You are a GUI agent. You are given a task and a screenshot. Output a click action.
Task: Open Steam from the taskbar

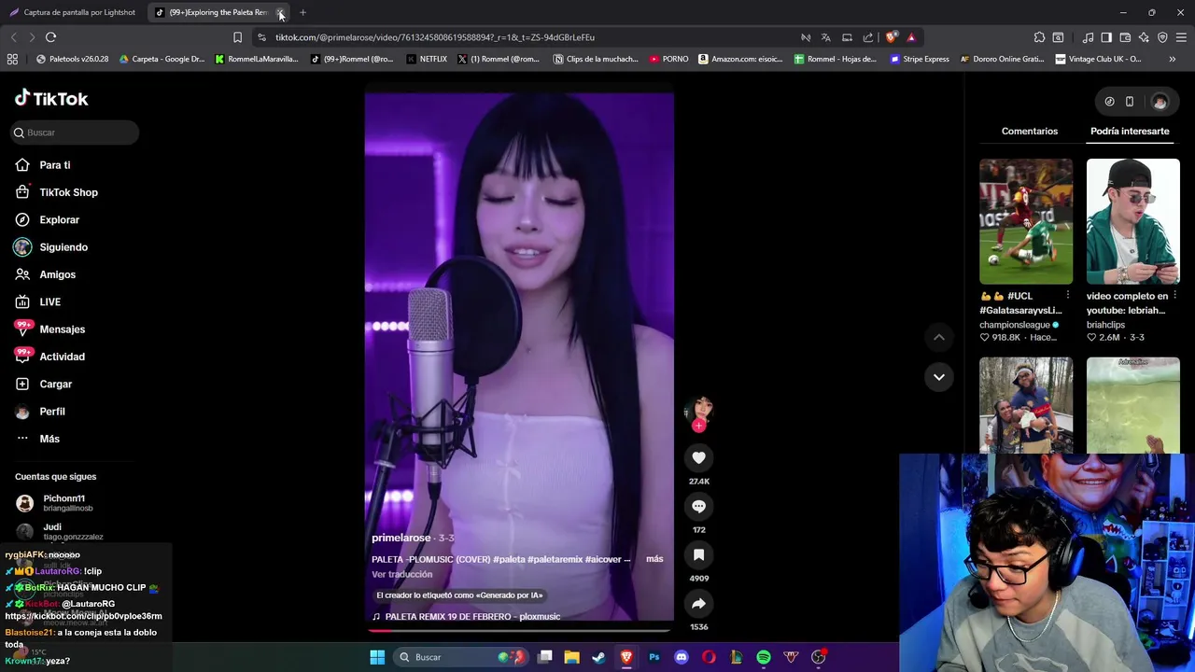599,657
